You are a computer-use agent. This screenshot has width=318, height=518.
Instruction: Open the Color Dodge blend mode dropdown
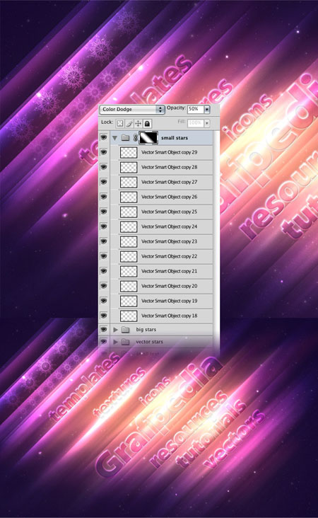pos(132,110)
